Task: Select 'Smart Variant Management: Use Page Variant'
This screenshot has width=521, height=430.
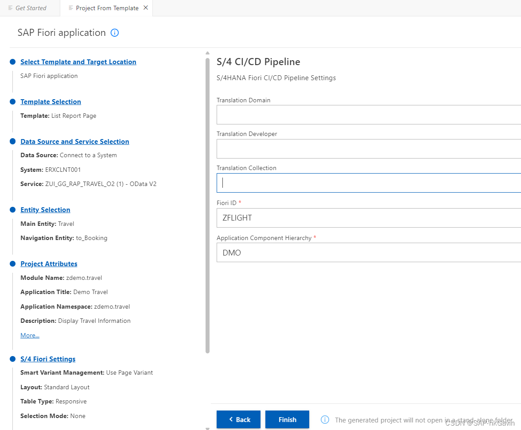Action: (x=86, y=372)
